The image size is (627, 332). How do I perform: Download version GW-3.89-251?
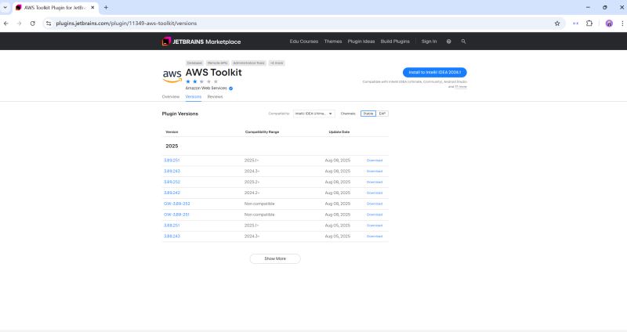tap(375, 215)
